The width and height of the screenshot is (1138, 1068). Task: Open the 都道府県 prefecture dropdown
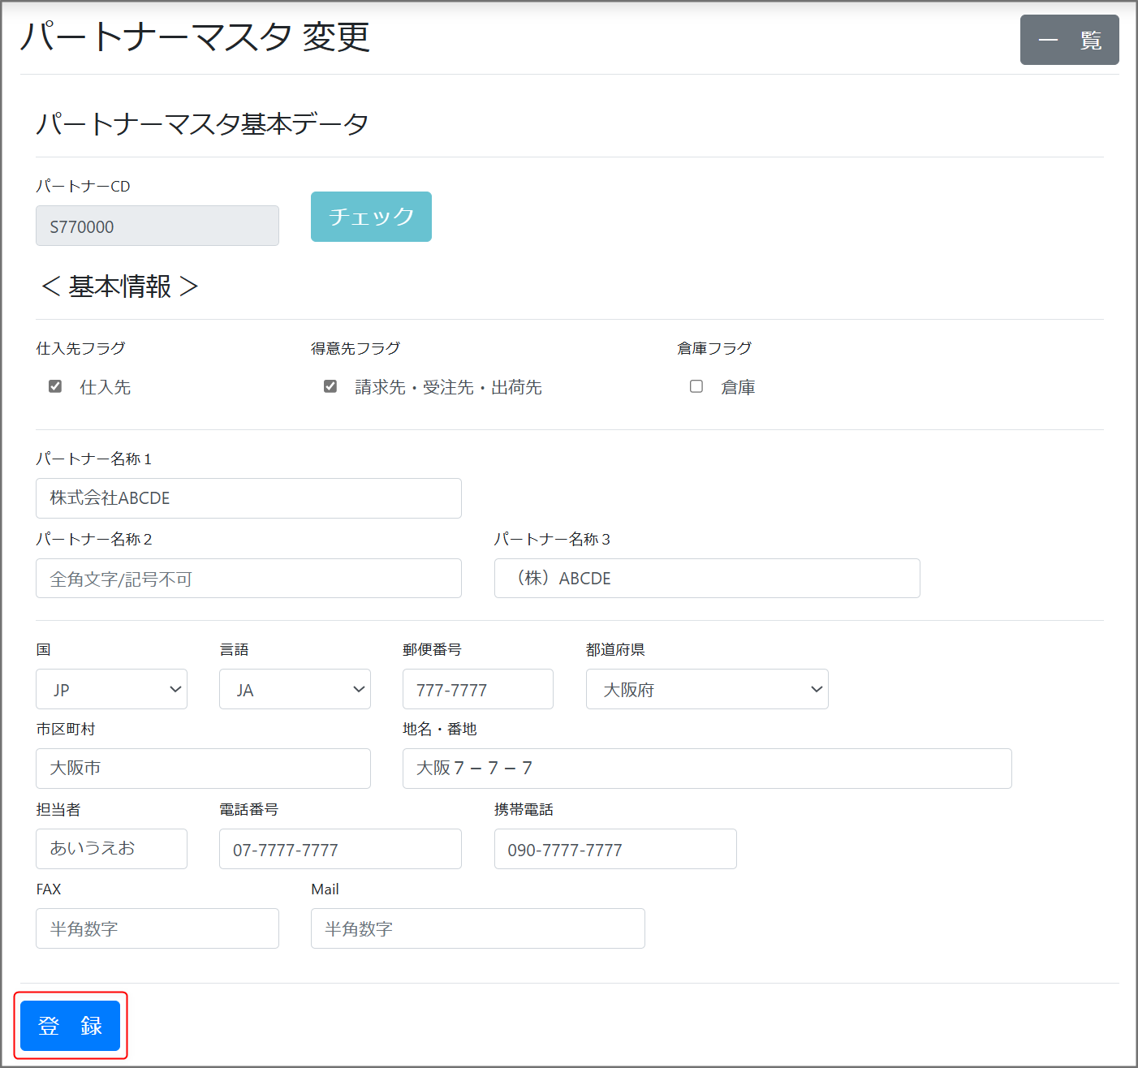(706, 689)
